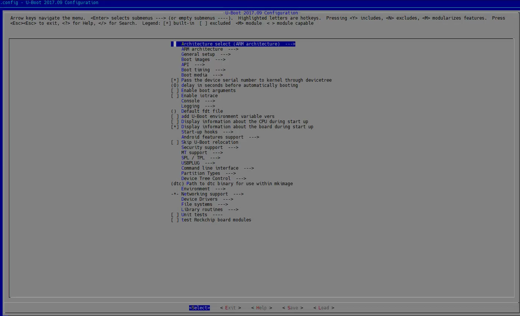Open the Networking support submenu
Viewport: 520px width, 316px height.
coord(207,194)
